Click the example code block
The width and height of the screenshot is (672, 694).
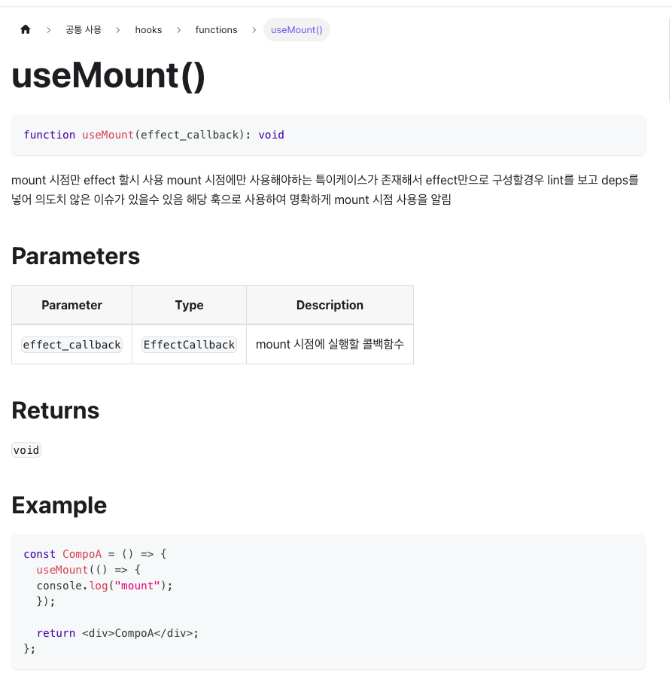click(x=328, y=601)
